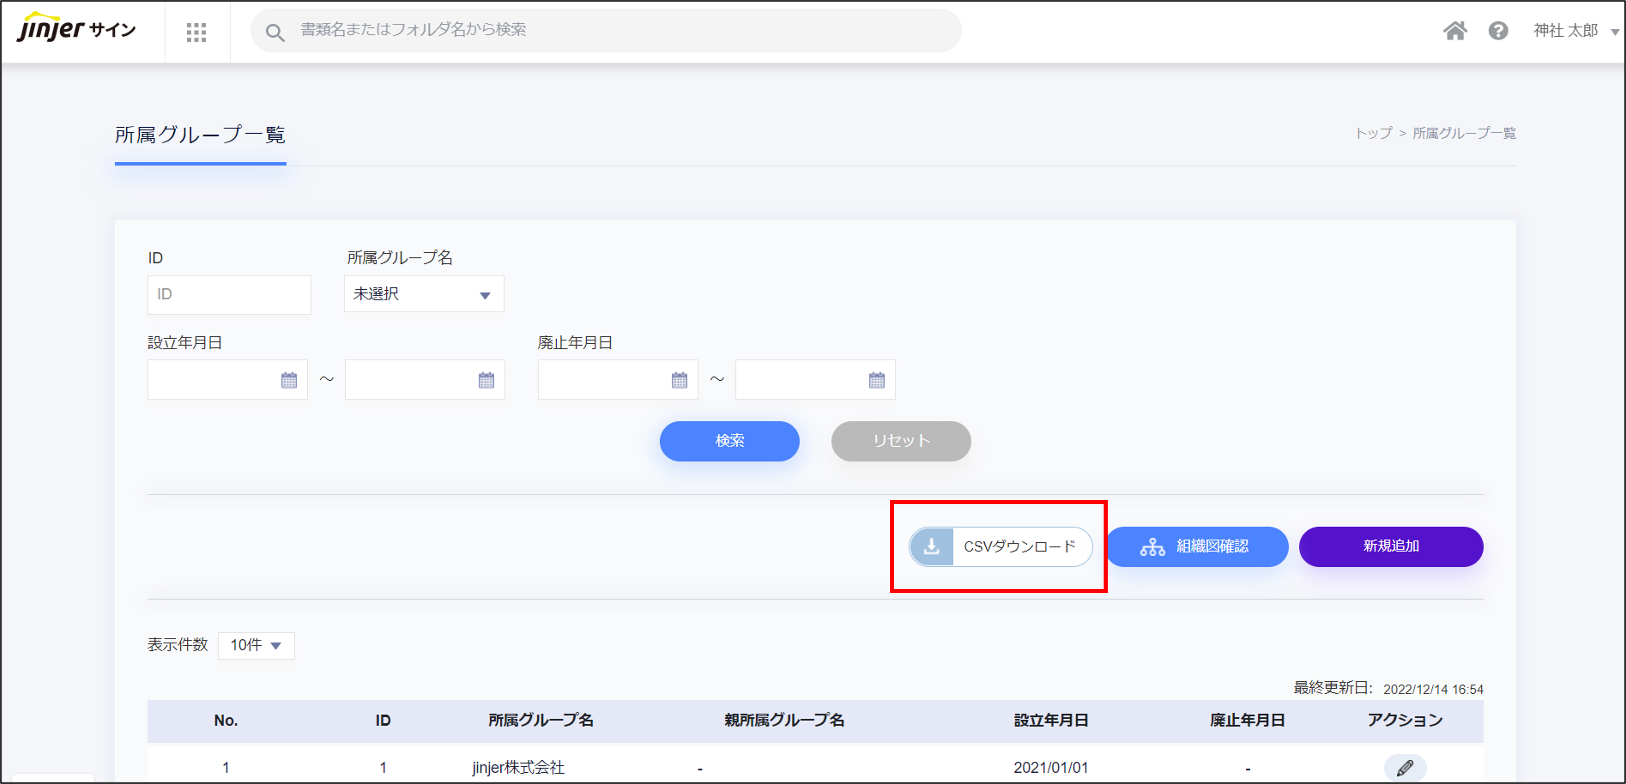Image resolution: width=1626 pixels, height=784 pixels.
Task: Click the CSVダウンロード button
Action: 1000,547
